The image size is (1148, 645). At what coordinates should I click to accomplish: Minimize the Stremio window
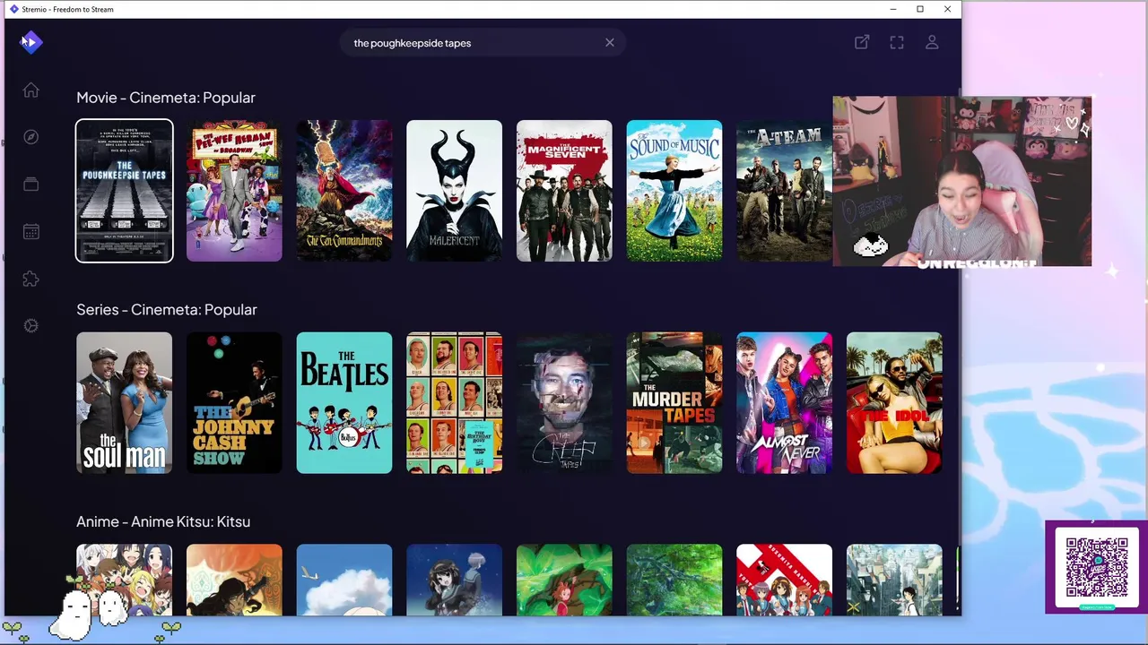(893, 9)
